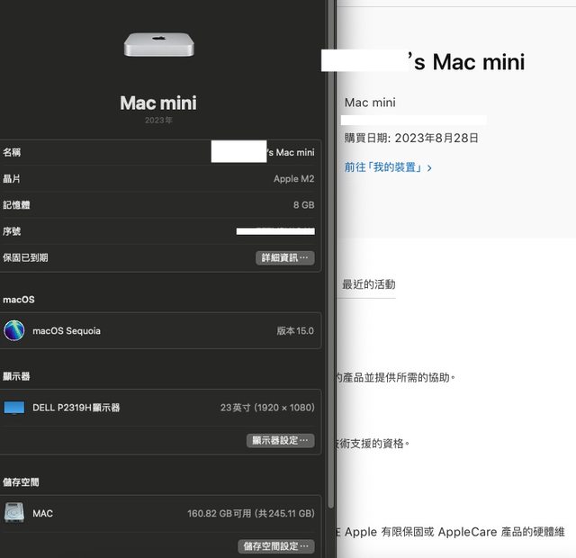
Task: Open 詳細資訊 for warranty coverage
Action: pyautogui.click(x=284, y=257)
